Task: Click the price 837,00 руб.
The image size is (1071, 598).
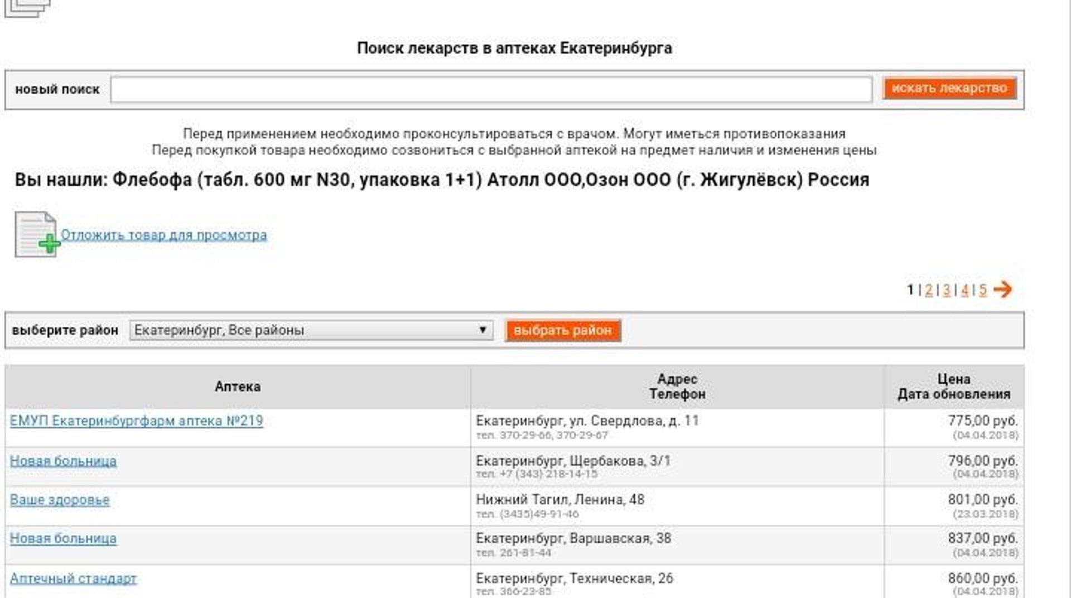Action: pyautogui.click(x=983, y=538)
